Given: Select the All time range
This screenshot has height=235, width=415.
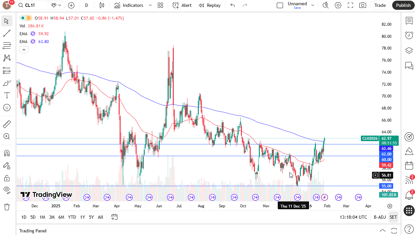Looking at the screenshot, I should click(x=100, y=217).
